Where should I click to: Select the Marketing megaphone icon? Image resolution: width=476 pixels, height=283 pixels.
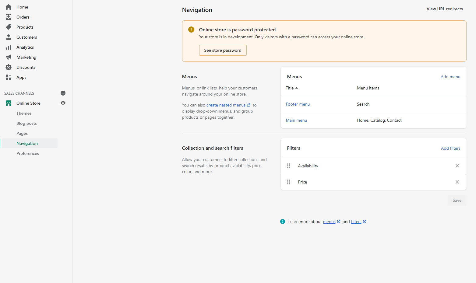pos(9,57)
